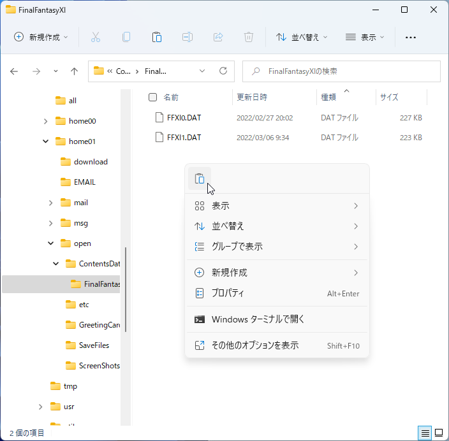
Task: Refresh the current folder
Action: pos(223,71)
